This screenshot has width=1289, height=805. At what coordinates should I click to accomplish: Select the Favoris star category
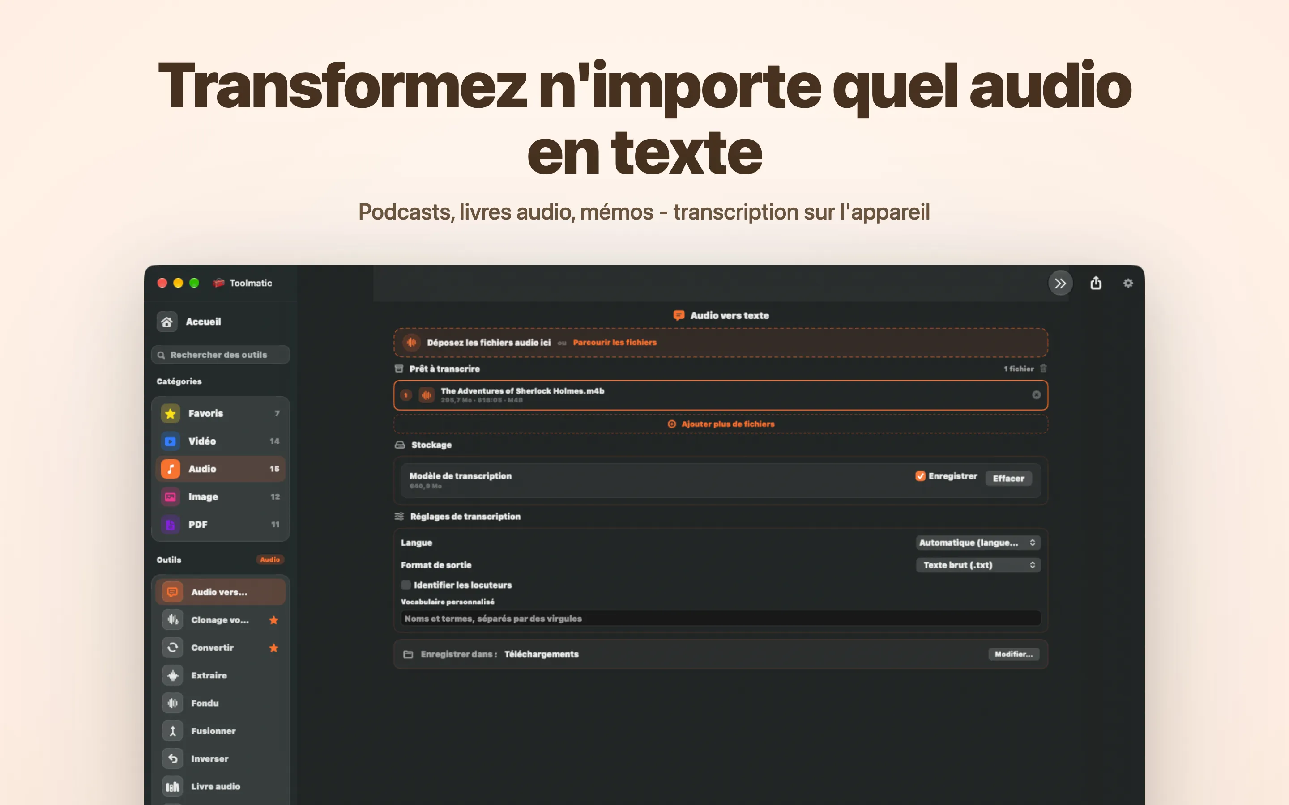(x=221, y=413)
